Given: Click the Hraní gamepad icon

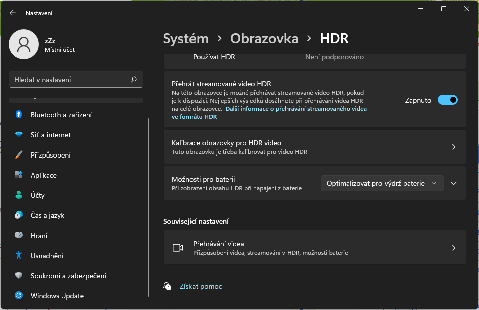Looking at the screenshot, I should click(x=19, y=236).
